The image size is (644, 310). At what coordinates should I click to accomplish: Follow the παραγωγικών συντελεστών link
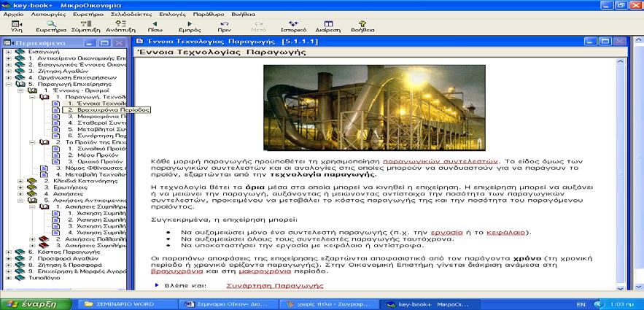pyautogui.click(x=441, y=161)
